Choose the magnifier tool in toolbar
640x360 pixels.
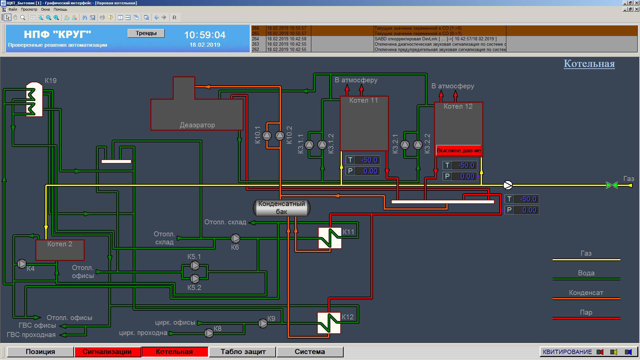(x=23, y=17)
